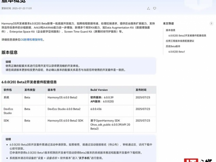Select the HarmonyOS 6.0.0 Beta2 SDK cell
Viewport: 216px width, 162px height.
(x=66, y=120)
